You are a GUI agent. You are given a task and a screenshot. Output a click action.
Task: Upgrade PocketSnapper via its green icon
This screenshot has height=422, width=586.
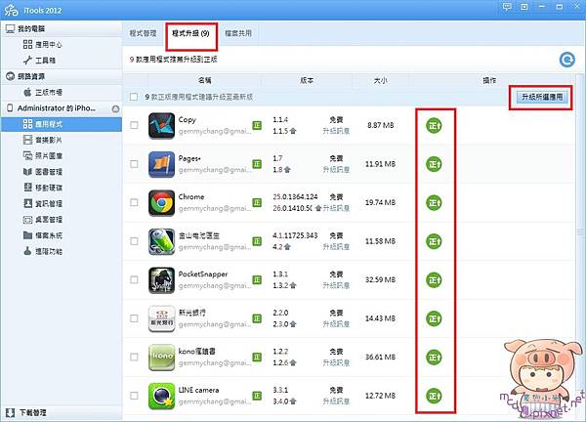(x=434, y=280)
